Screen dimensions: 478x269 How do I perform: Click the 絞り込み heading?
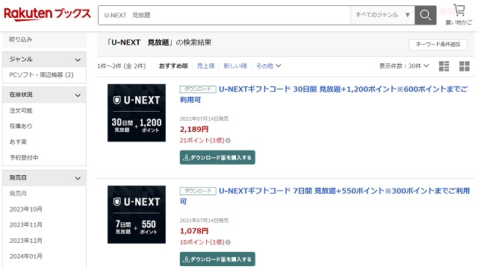pyautogui.click(x=20, y=39)
